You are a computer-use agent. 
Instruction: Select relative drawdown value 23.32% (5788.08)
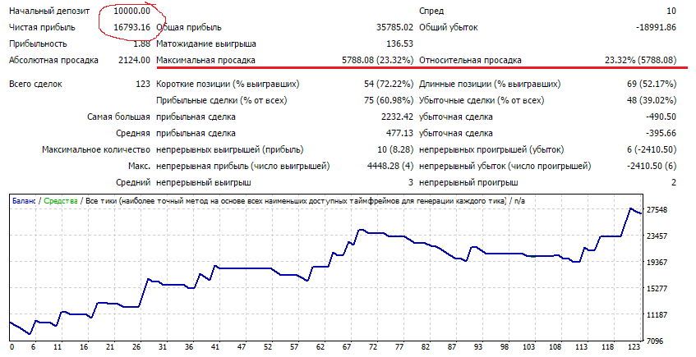pyautogui.click(x=640, y=60)
